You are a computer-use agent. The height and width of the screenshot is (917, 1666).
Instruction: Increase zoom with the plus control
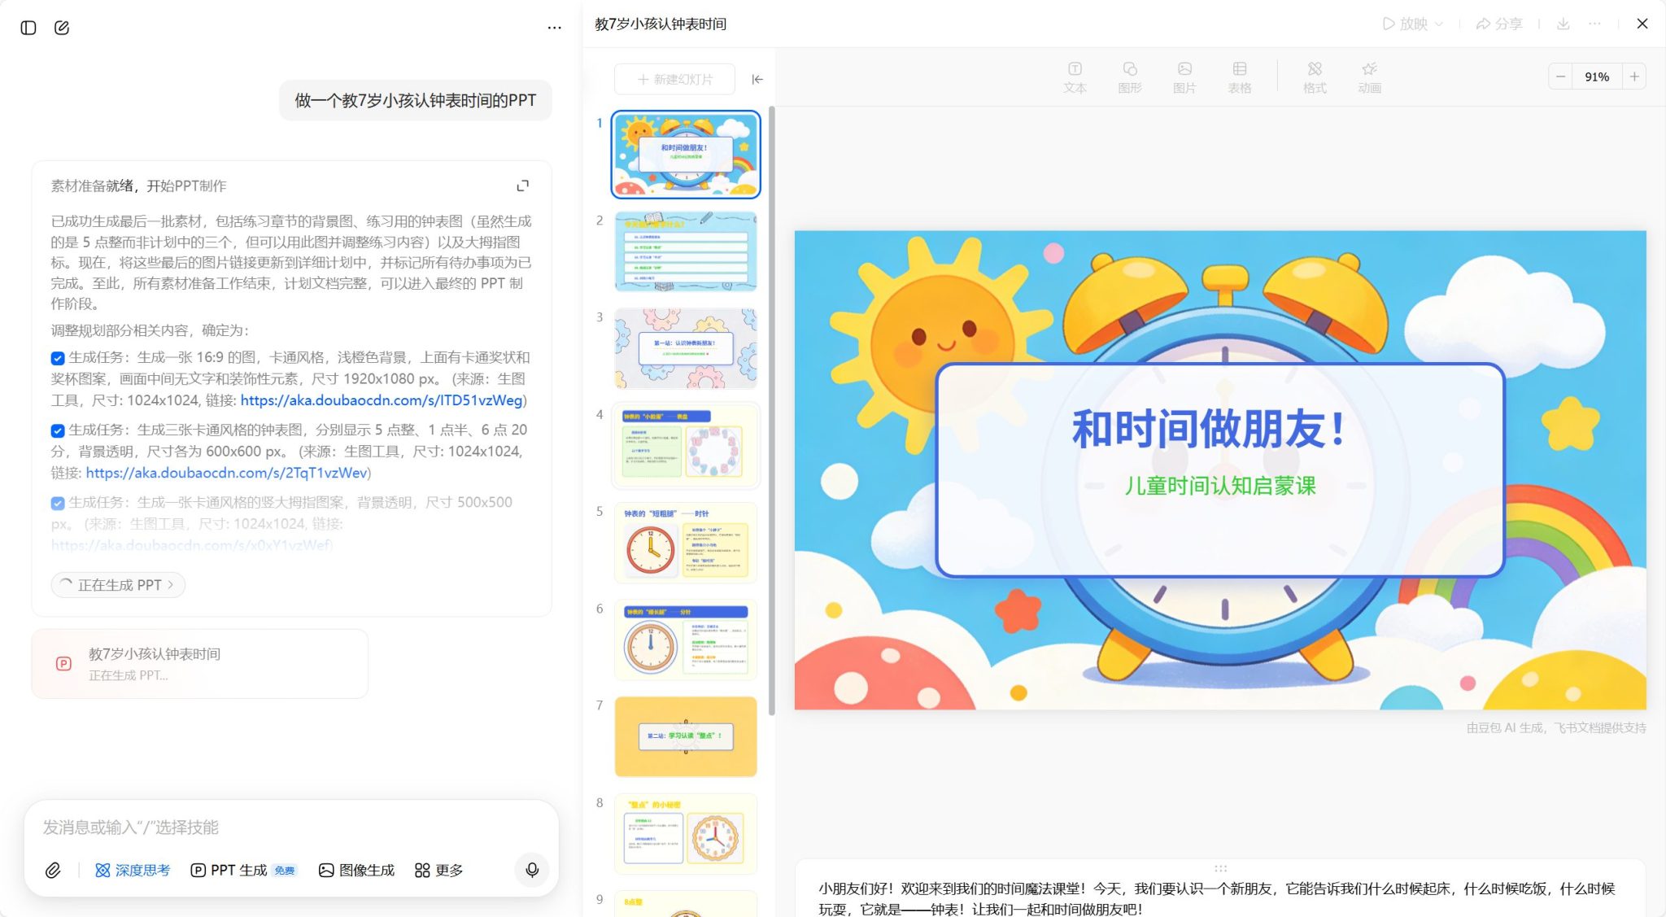(x=1635, y=76)
